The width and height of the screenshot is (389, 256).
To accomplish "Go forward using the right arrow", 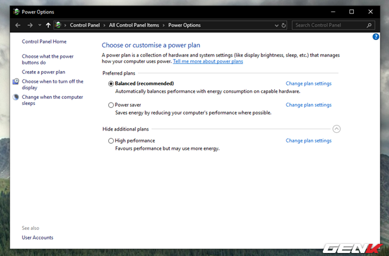I will click(30, 25).
